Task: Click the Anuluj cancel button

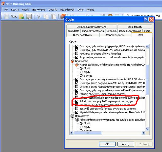Action: [x=126, y=144]
